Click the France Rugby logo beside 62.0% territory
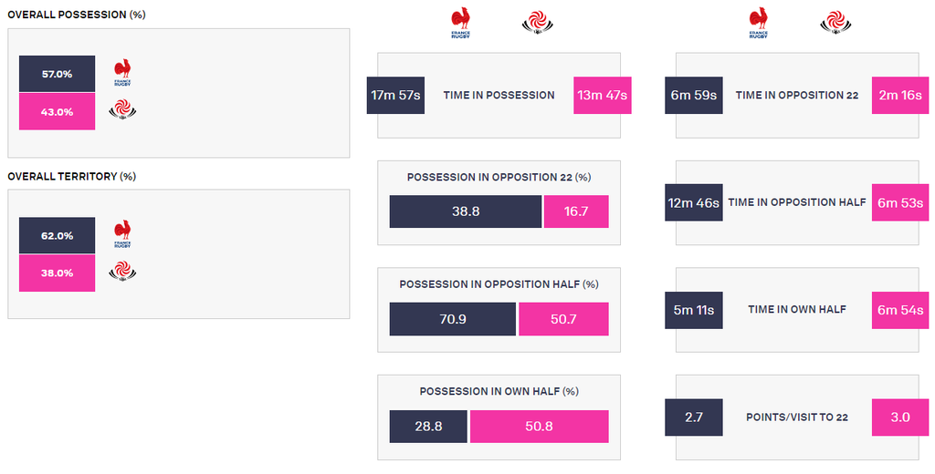Viewport: 935px width, 474px height. pos(123,234)
